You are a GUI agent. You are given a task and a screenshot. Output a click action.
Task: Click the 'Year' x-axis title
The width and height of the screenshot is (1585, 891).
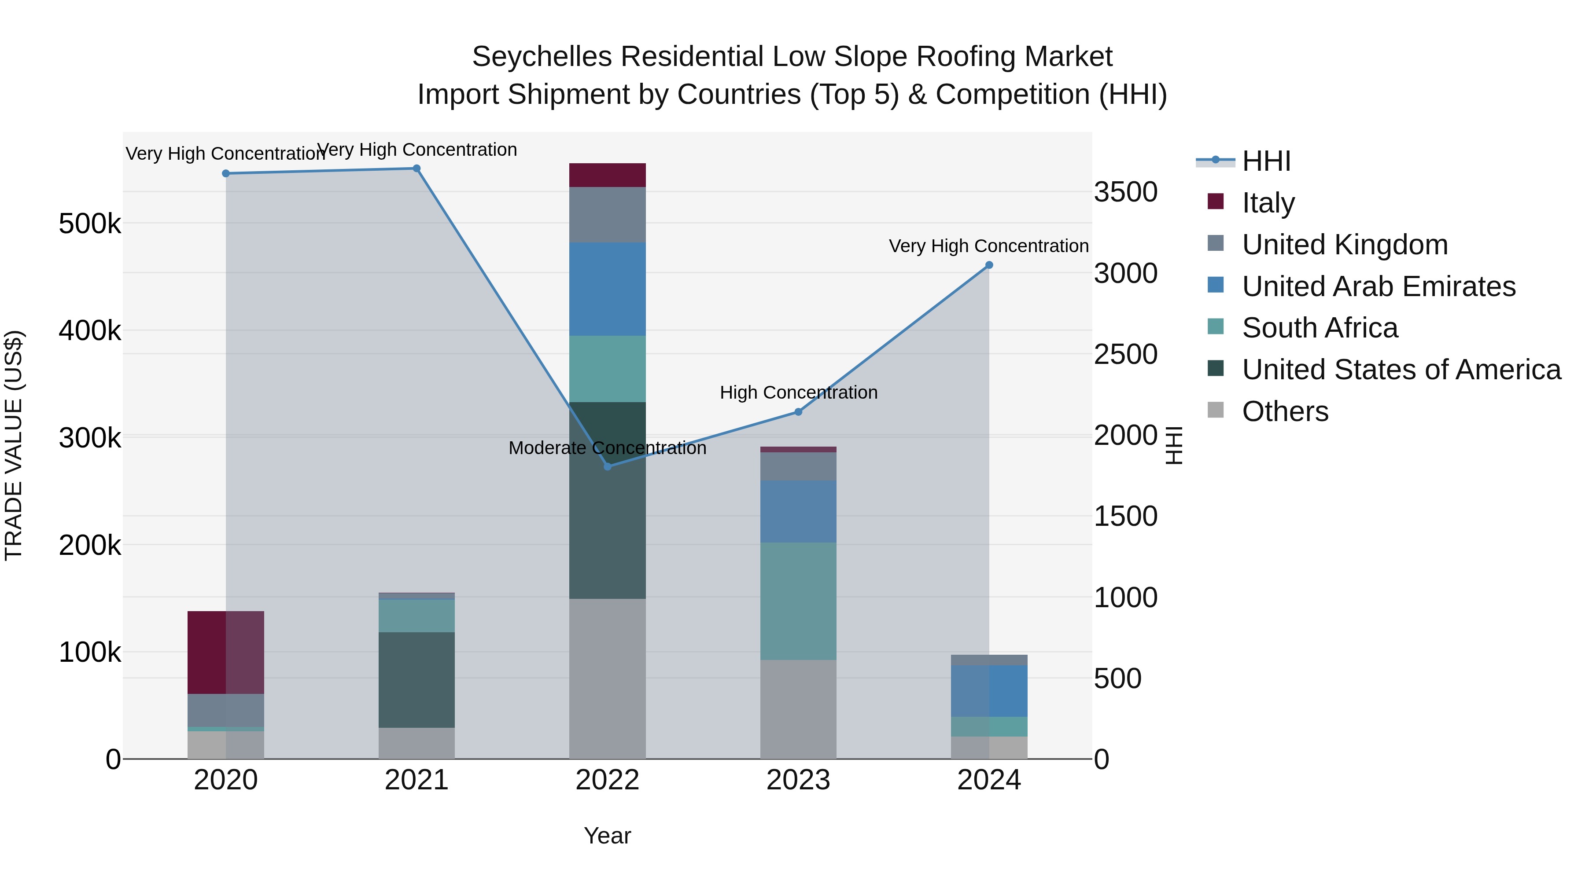pos(607,836)
